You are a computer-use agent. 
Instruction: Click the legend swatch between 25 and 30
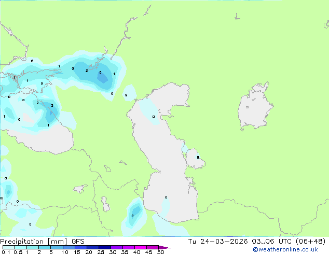pos(105,247)
